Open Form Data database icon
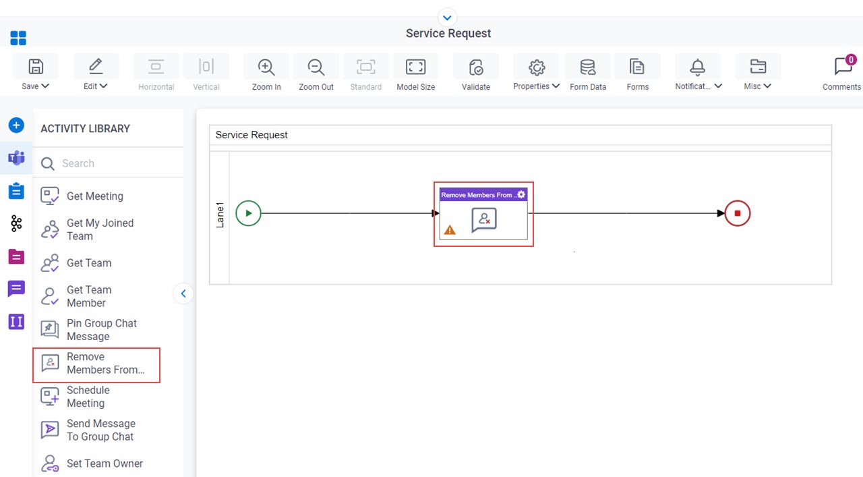 pos(588,67)
